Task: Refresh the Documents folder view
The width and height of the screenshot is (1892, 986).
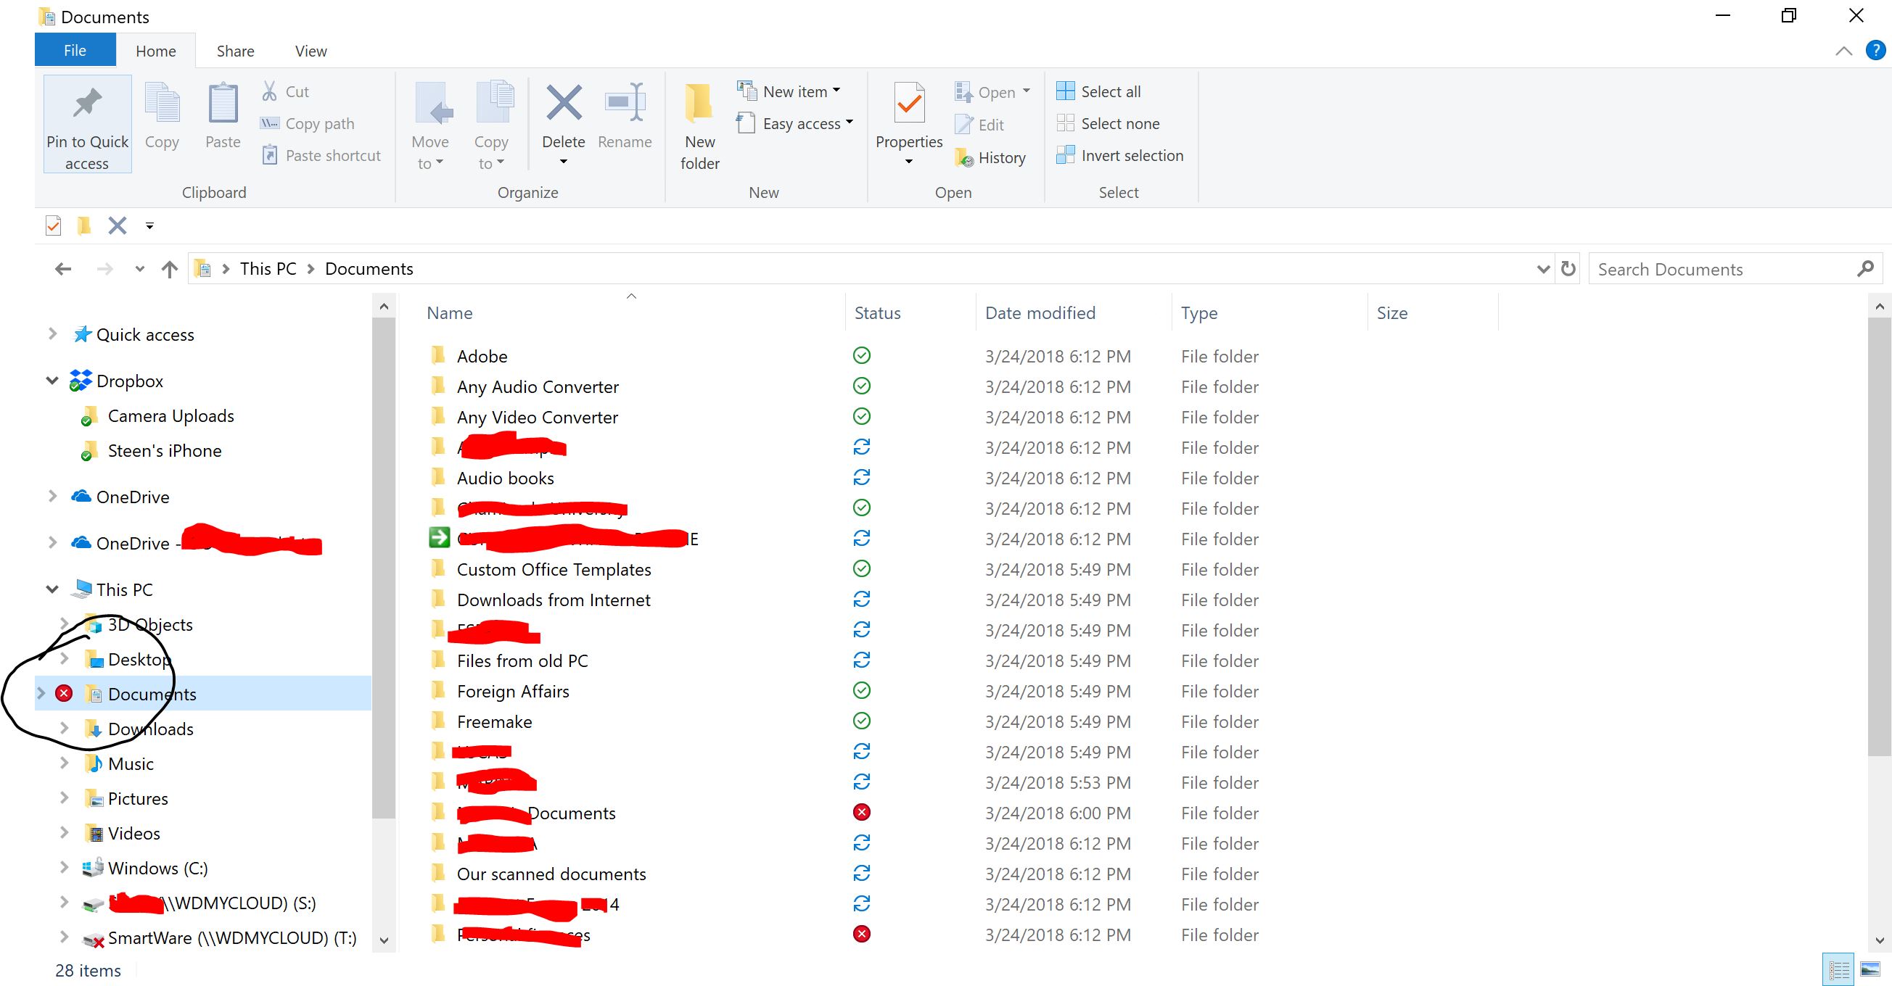Action: (1568, 269)
